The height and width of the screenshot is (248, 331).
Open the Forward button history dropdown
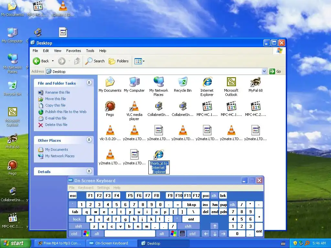(x=69, y=61)
